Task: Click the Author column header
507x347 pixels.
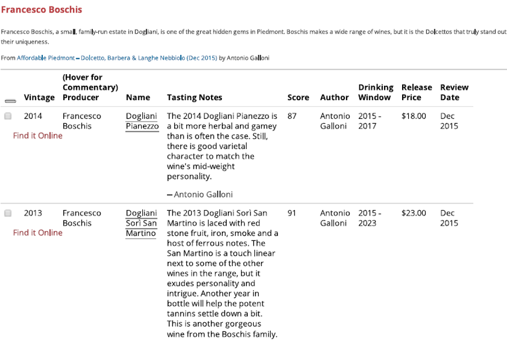Action: tap(334, 97)
